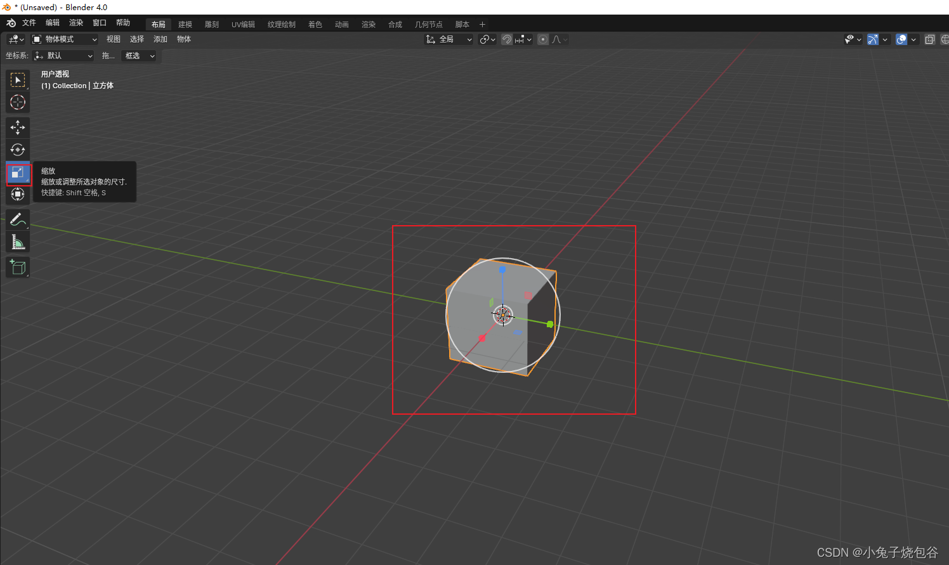Open the proportional falloff curve dropdown
Image resolution: width=949 pixels, height=565 pixels.
[560, 39]
